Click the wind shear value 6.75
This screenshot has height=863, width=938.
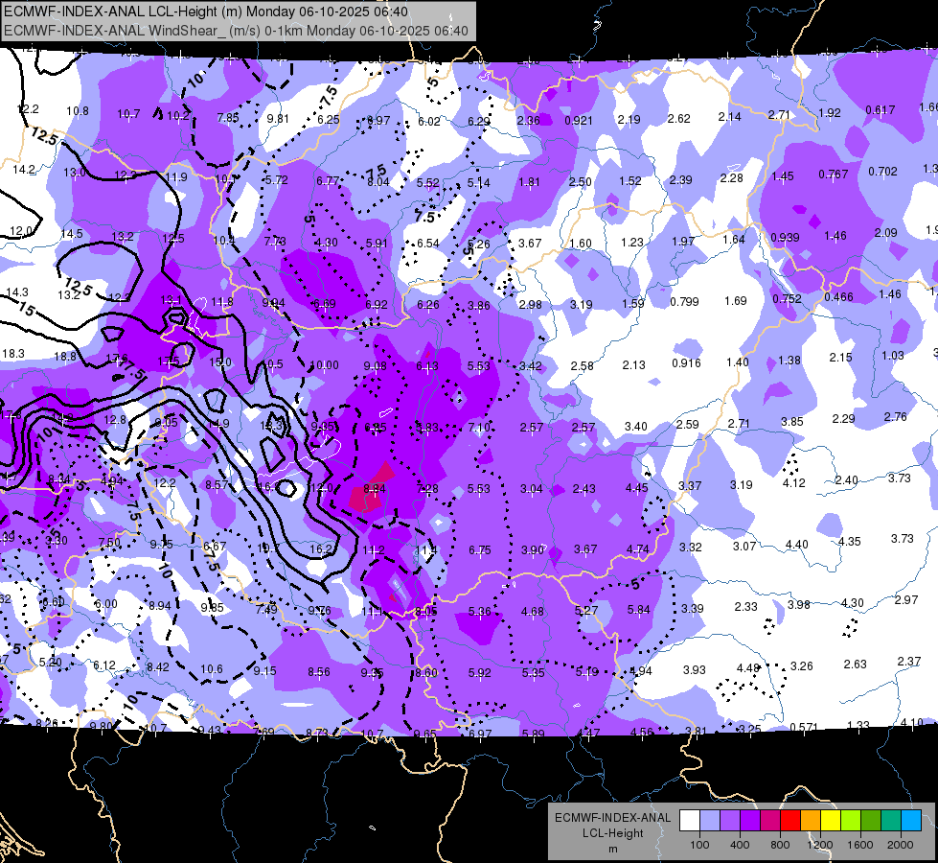(480, 550)
